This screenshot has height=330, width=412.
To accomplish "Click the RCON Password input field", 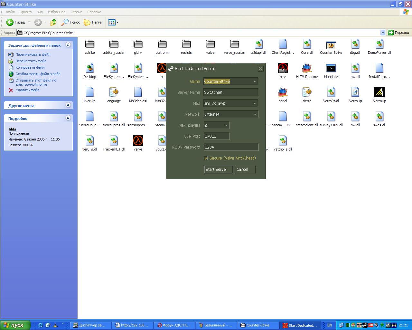I will 231,147.
